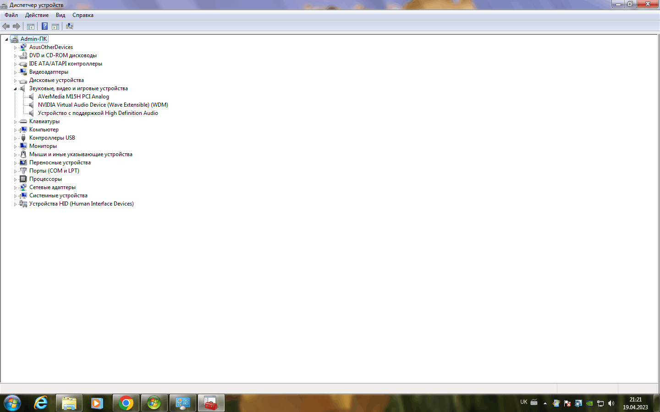
Task: Open the Action Center flag tray icon
Action: [567, 403]
